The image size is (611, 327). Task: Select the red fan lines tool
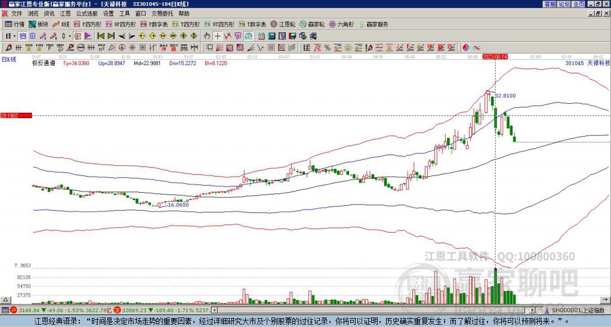[220, 48]
